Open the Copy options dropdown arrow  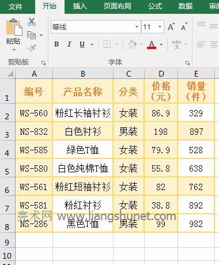[x=41, y=35]
